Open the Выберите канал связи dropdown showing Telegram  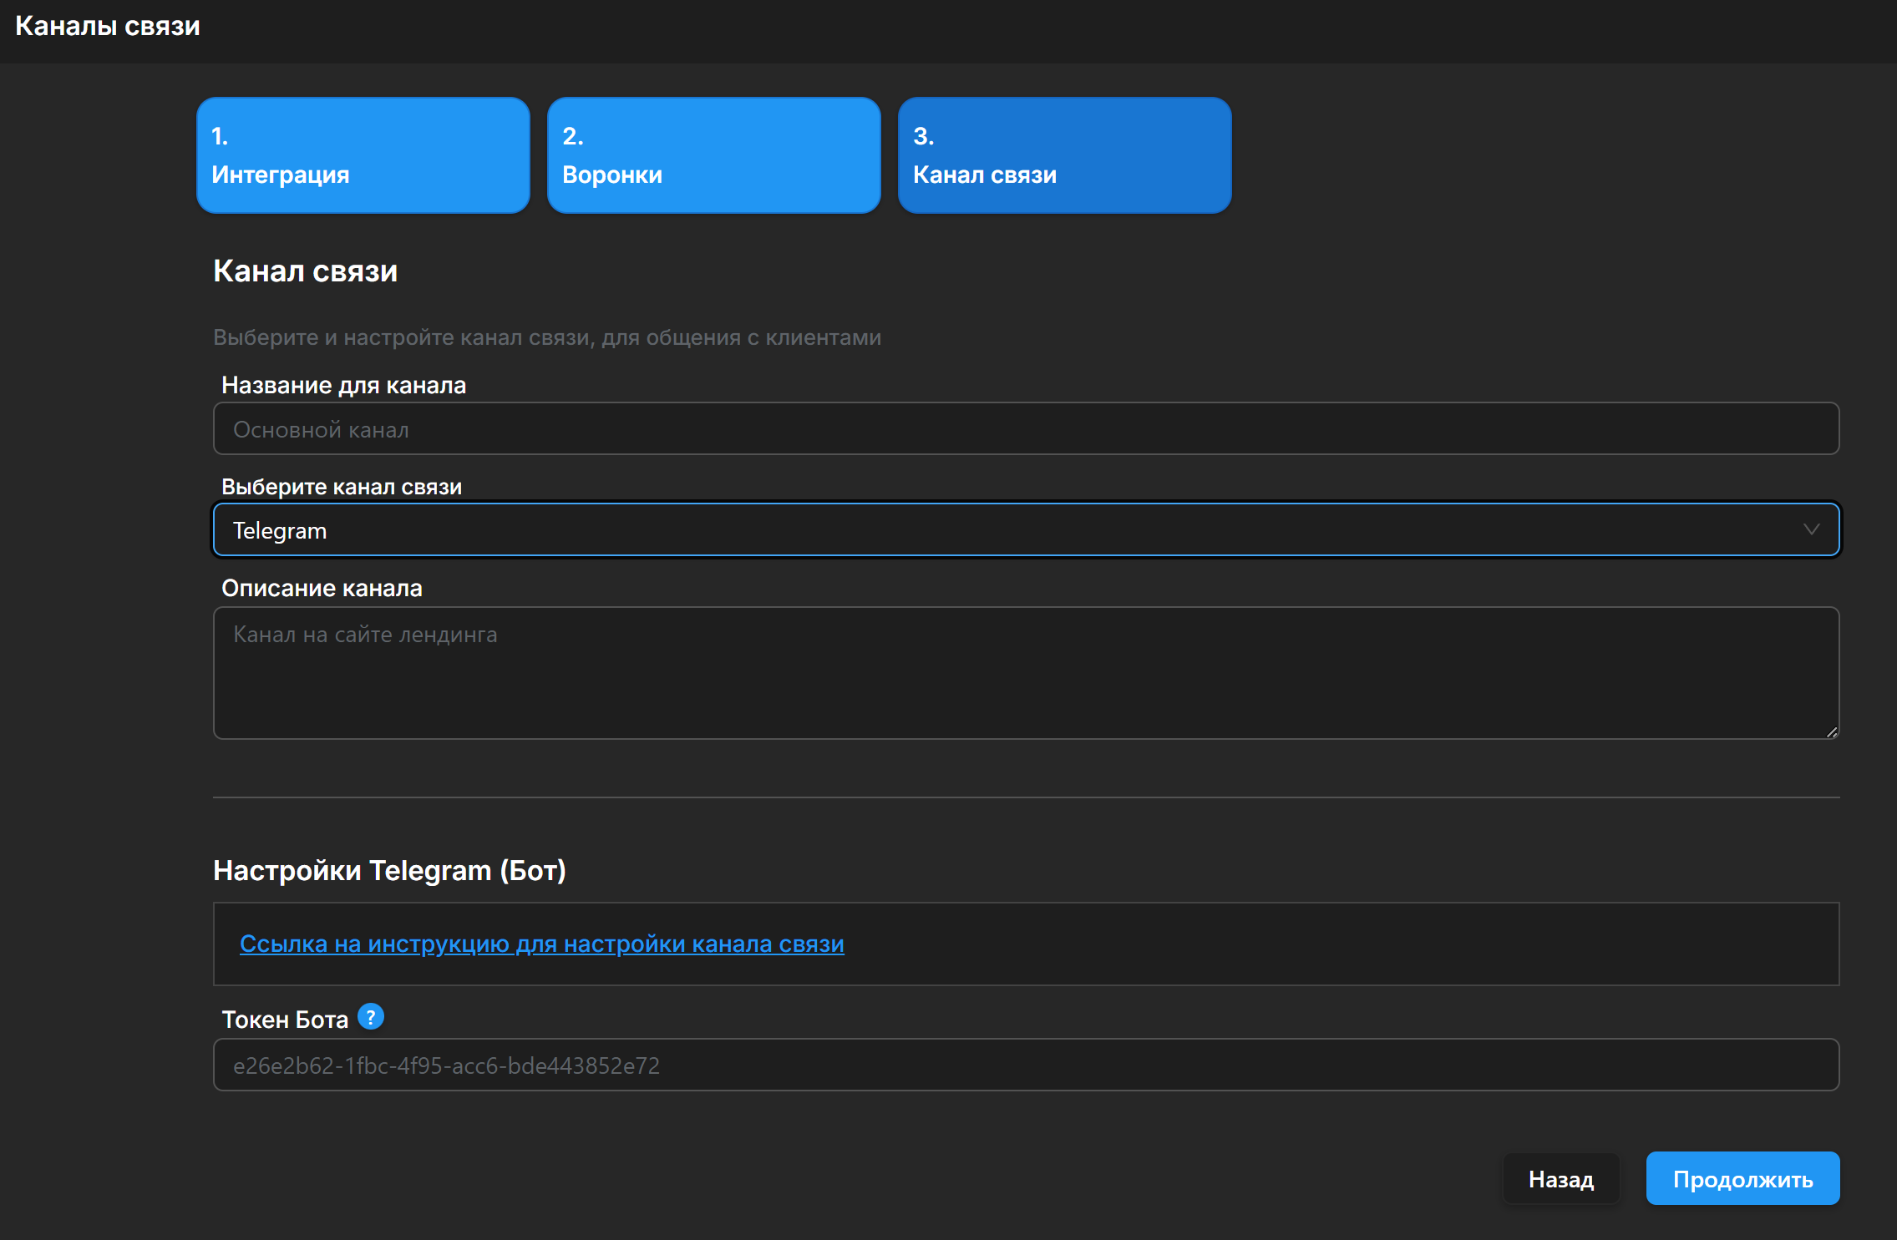point(1002,529)
